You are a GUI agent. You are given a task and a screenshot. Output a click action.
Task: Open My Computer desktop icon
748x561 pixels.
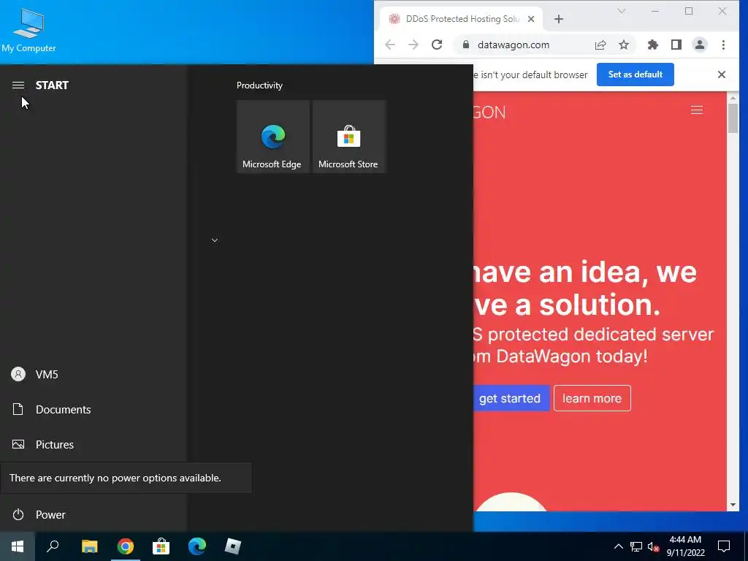coord(28,29)
